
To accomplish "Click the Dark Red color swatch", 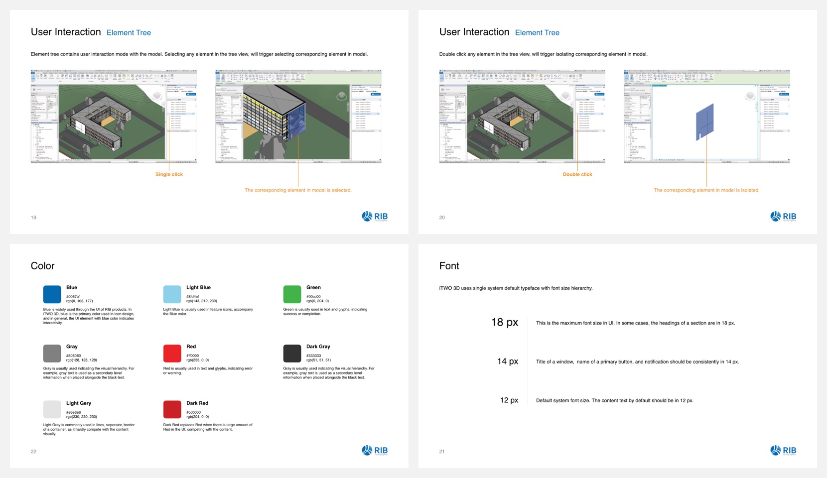I will 172,409.
